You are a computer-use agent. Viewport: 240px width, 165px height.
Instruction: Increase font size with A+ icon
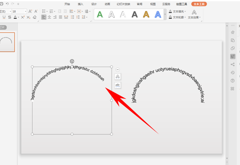click(x=30, y=11)
